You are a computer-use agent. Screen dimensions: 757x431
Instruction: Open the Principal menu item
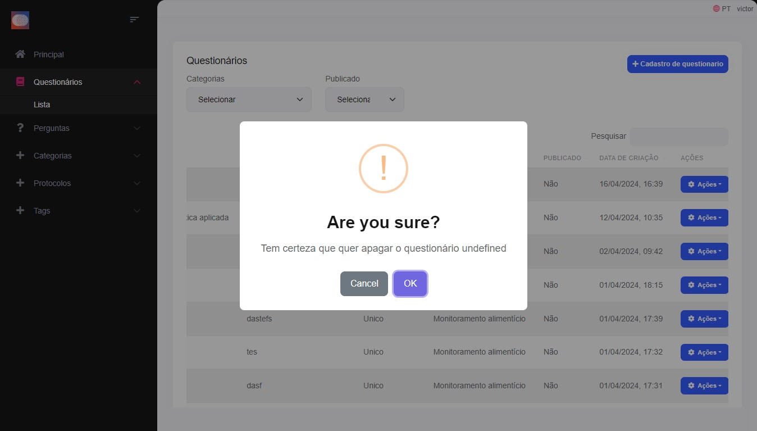49,55
